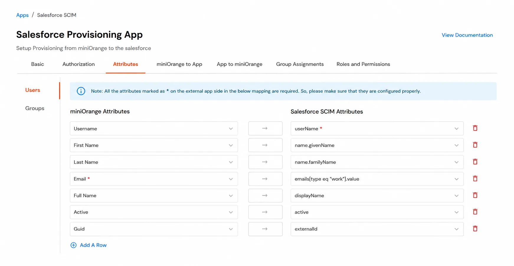Screen dimensions: 514x266
Task: Expand the displayName SCIM dropdown
Action: tap(377, 196)
